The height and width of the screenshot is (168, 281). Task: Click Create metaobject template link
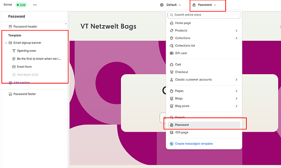[x=193, y=144]
